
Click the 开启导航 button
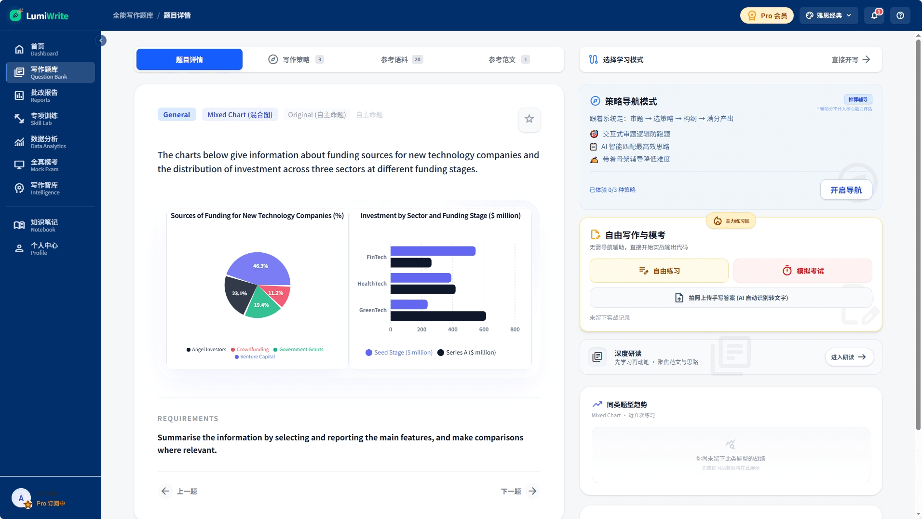click(x=846, y=190)
